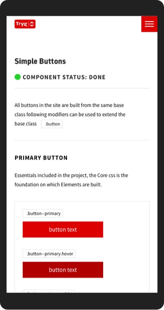164x310 pixels.
Task: Tap the red primary button text button
Action: (63, 229)
